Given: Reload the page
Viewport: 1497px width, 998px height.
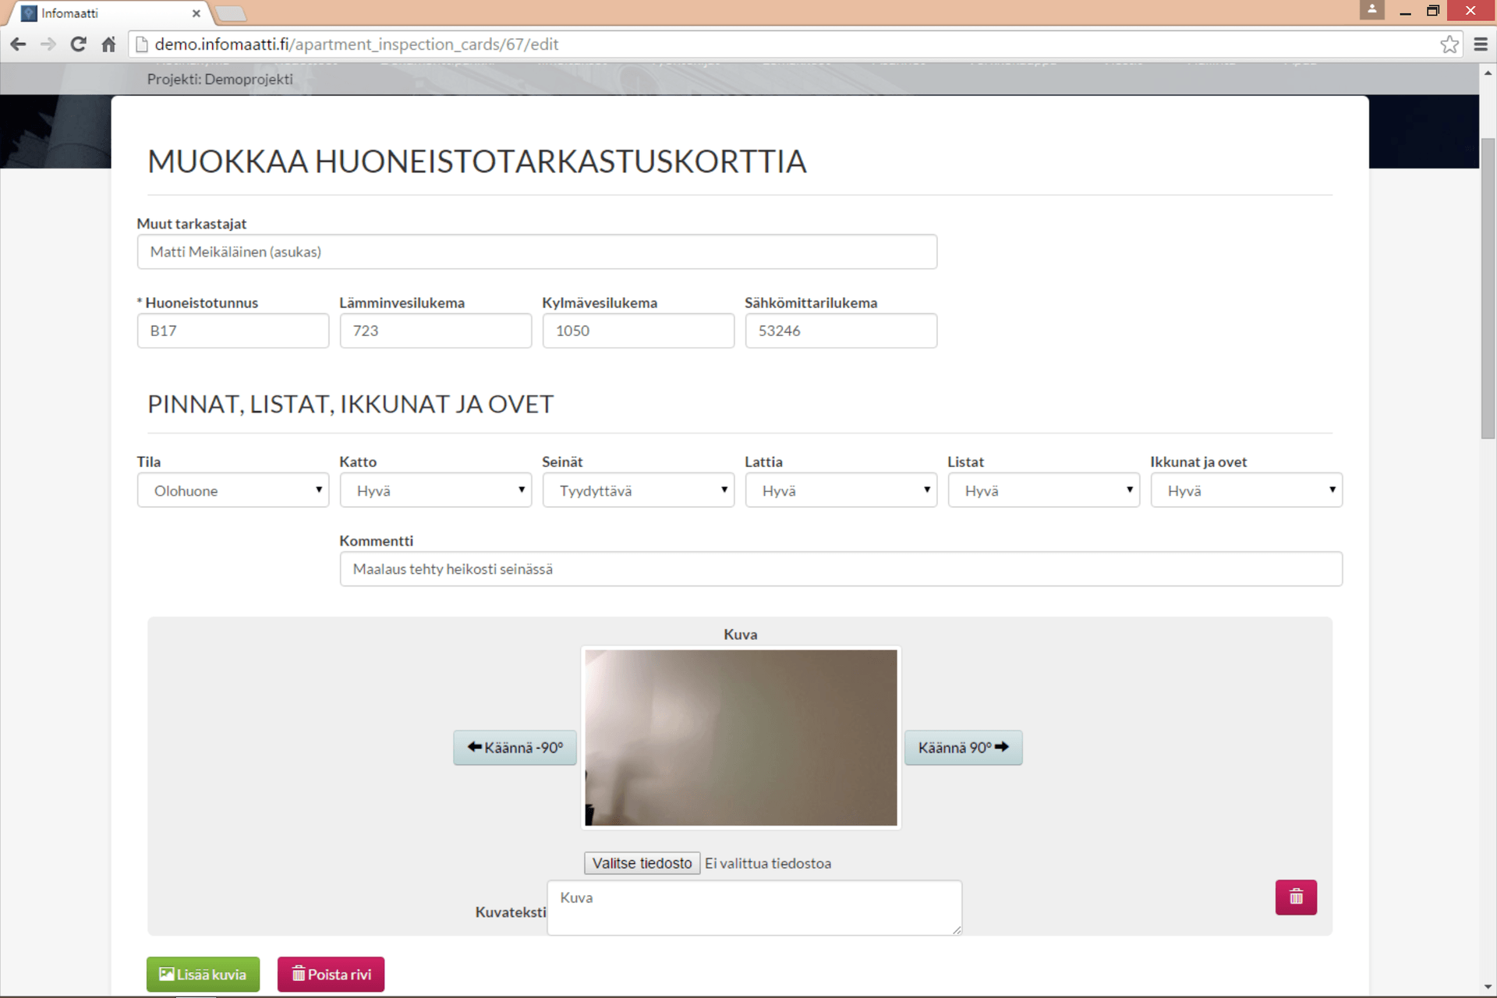Looking at the screenshot, I should coord(78,44).
